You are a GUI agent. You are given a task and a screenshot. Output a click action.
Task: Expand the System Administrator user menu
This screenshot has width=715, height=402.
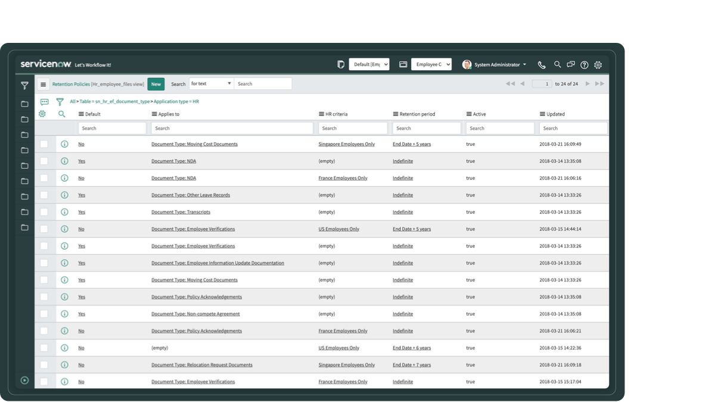coord(496,64)
